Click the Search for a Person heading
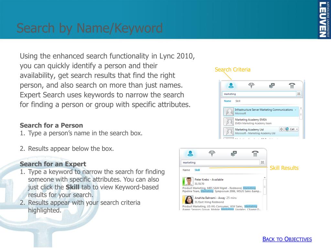Viewport: 331px width, 248px height. [x=51, y=125]
